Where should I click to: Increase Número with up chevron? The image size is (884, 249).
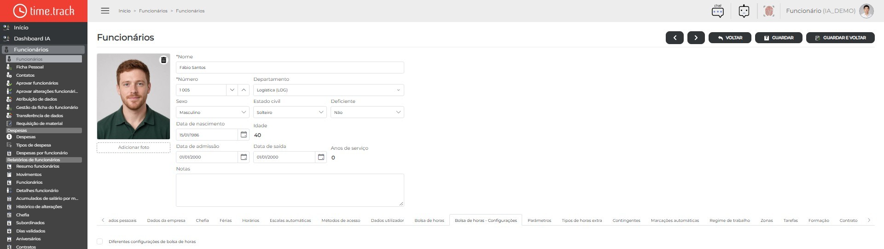[244, 90]
